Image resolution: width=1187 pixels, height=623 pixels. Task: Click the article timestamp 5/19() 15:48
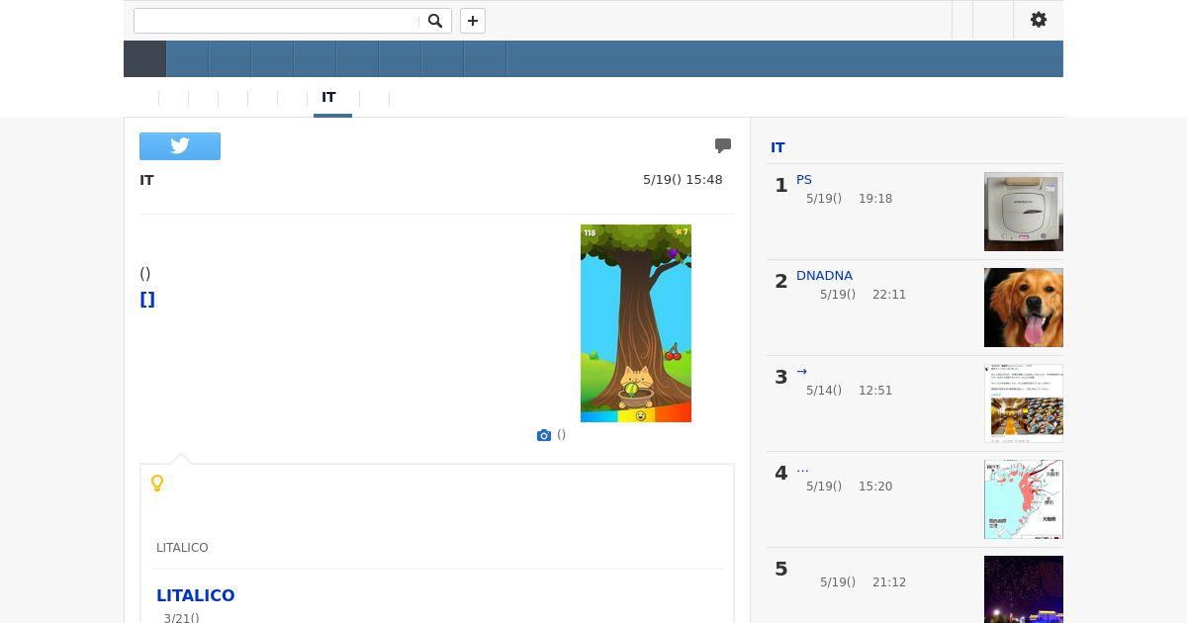(683, 180)
